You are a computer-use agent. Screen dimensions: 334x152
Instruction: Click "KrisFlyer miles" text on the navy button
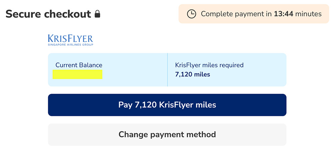point(188,105)
